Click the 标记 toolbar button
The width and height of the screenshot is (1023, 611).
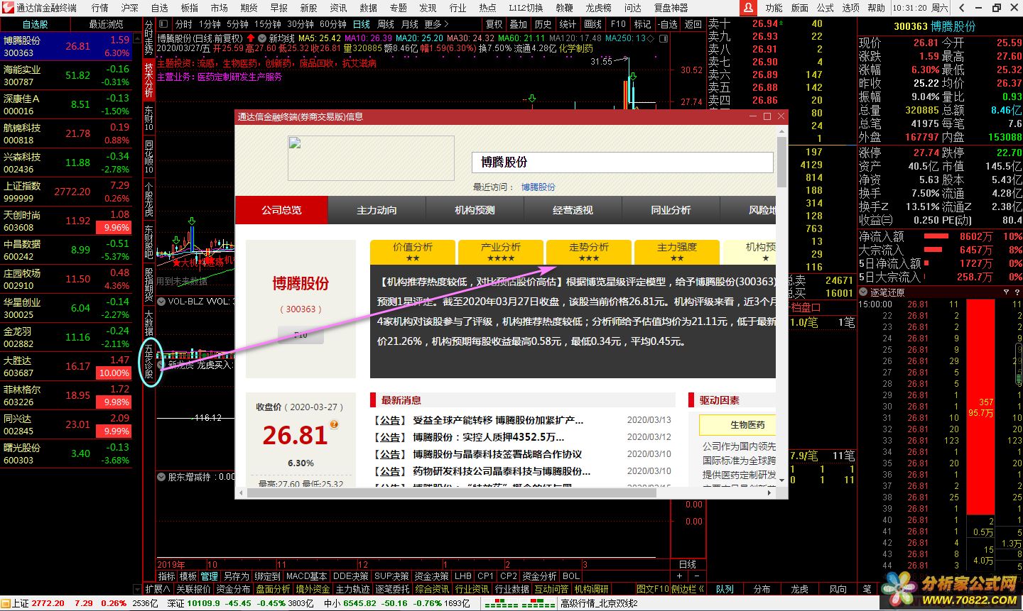click(642, 24)
